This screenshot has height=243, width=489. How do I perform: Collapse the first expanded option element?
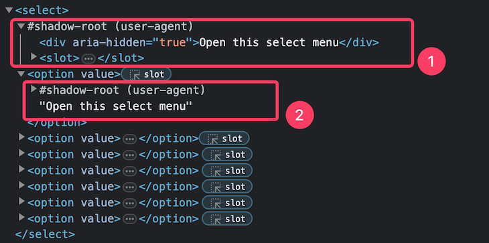click(x=21, y=74)
